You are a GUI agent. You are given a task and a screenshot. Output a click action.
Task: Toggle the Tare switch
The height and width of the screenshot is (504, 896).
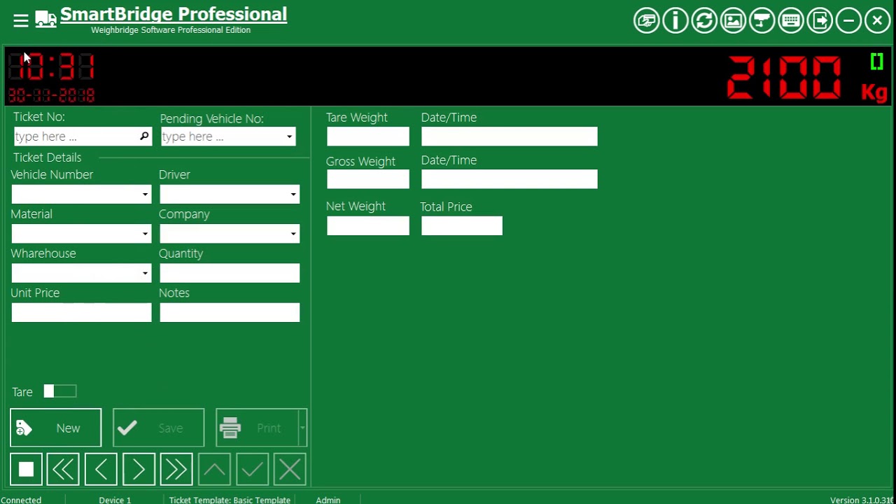pyautogui.click(x=59, y=391)
